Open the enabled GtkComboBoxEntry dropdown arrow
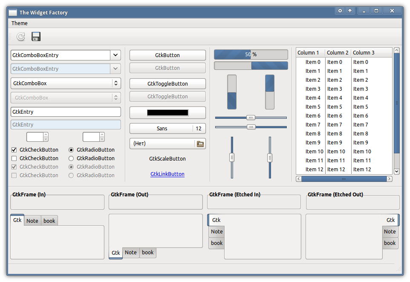This screenshot has height=282, width=410. (x=115, y=55)
